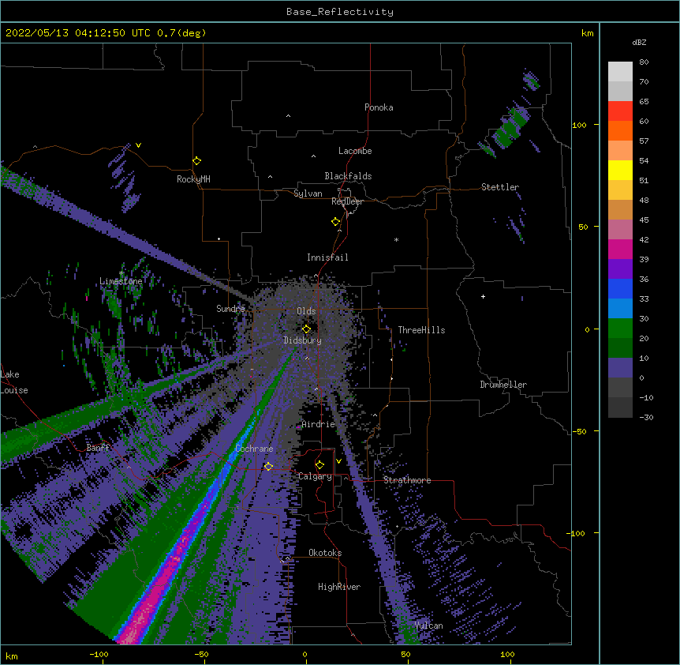The height and width of the screenshot is (665, 680).
Task: Select the white plus marker north of Drumheller
Action: 483,296
